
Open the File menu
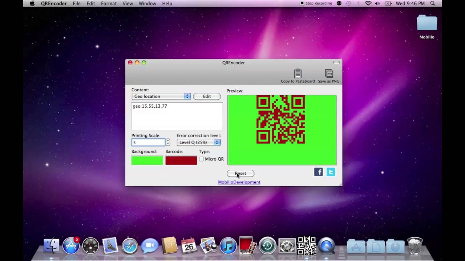(x=77, y=3)
